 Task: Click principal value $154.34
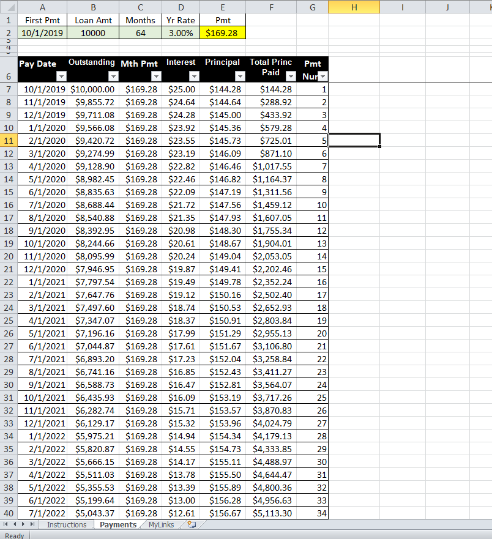point(223,436)
